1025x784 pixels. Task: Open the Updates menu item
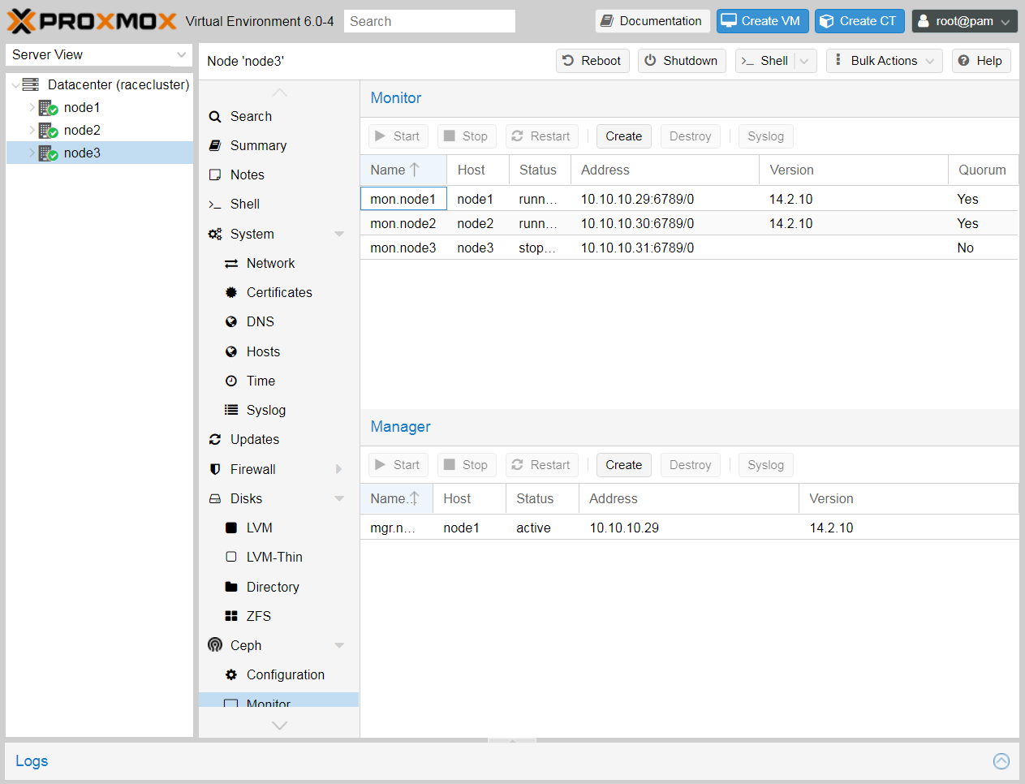click(x=279, y=440)
